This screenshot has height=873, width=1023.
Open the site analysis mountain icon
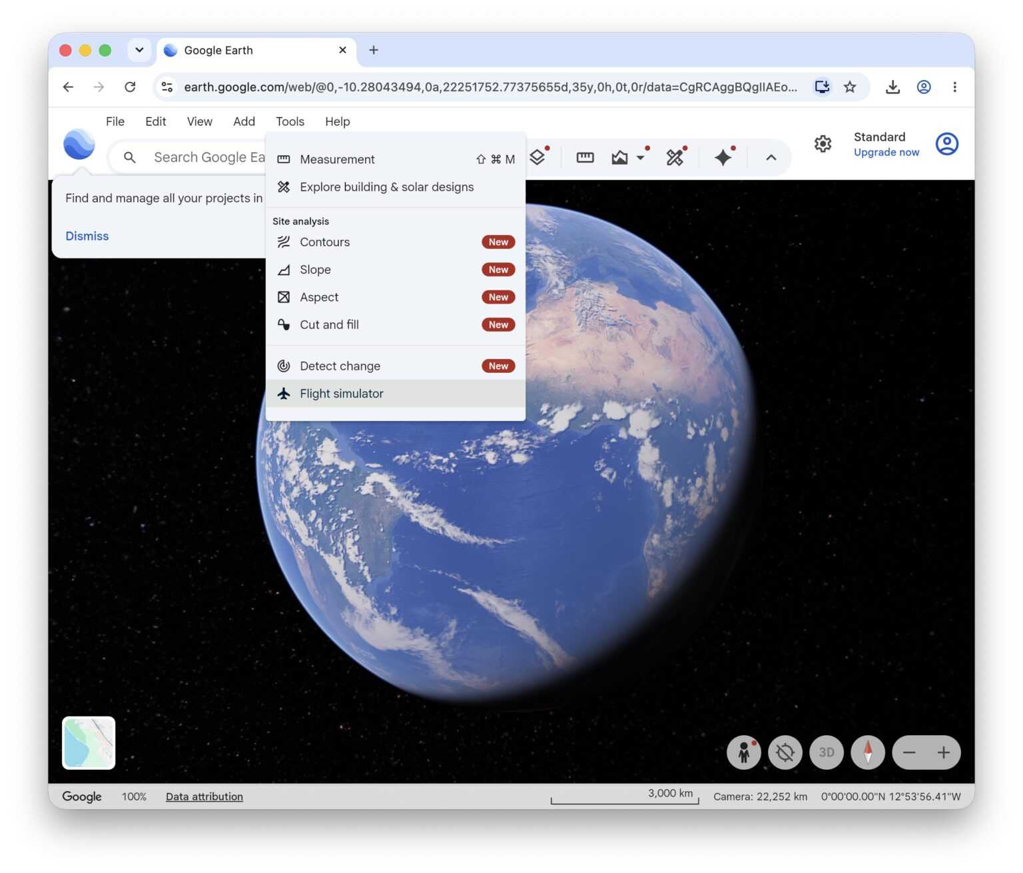click(619, 157)
